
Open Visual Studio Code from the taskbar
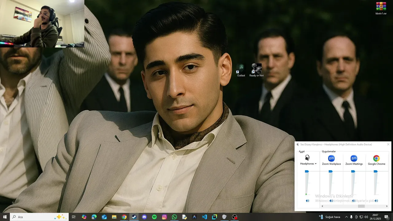coord(204,217)
